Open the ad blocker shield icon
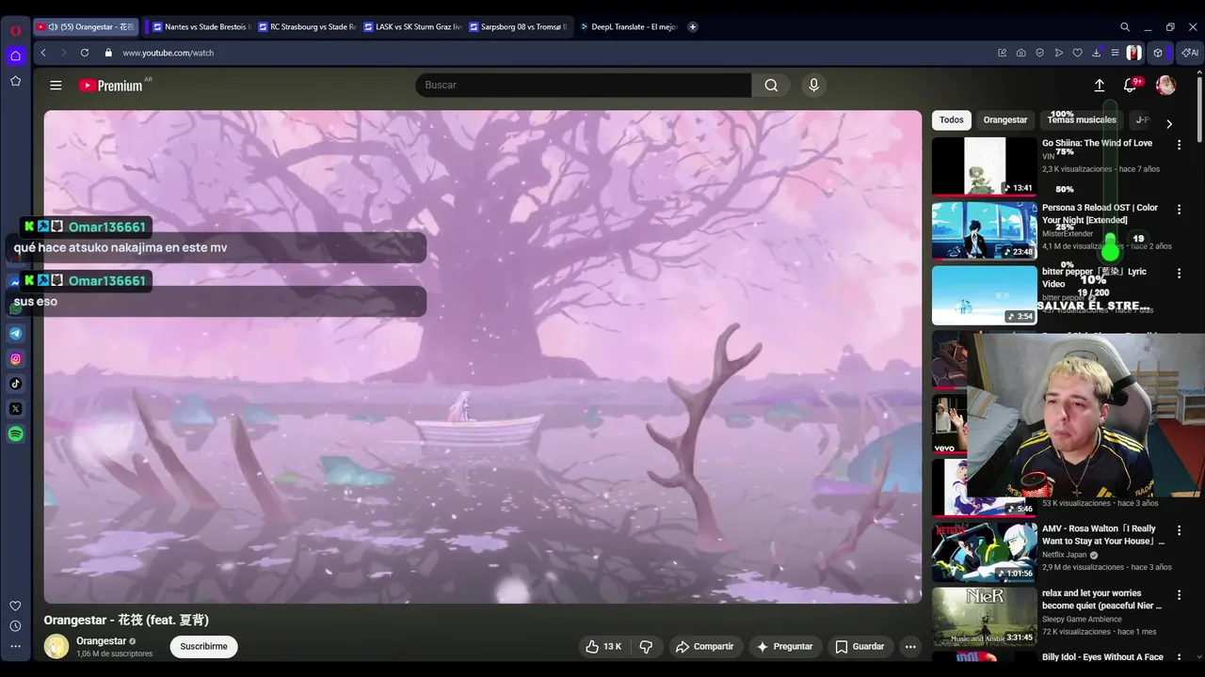The image size is (1205, 677). pos(1039,53)
